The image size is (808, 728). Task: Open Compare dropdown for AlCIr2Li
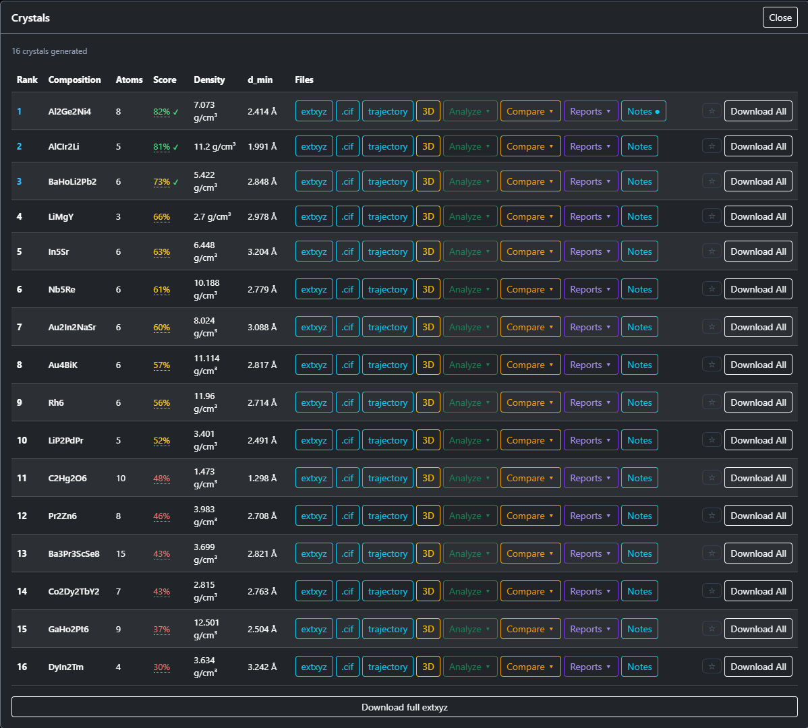coord(530,146)
